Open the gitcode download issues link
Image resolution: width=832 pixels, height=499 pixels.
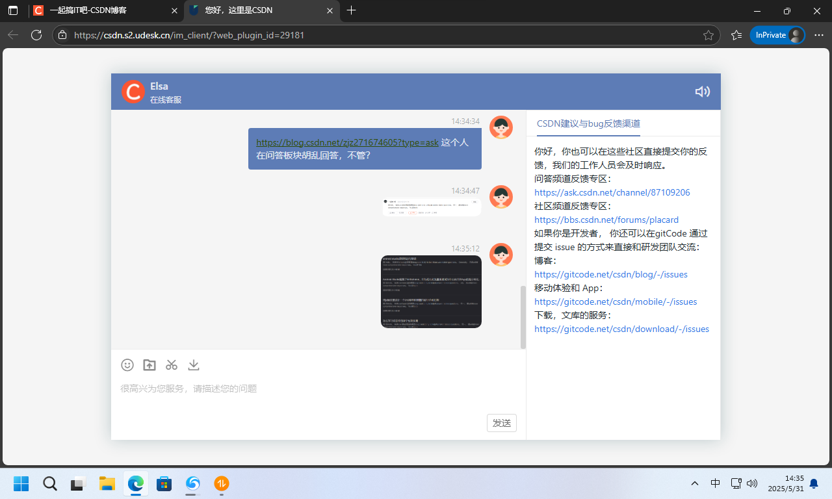(x=621, y=329)
